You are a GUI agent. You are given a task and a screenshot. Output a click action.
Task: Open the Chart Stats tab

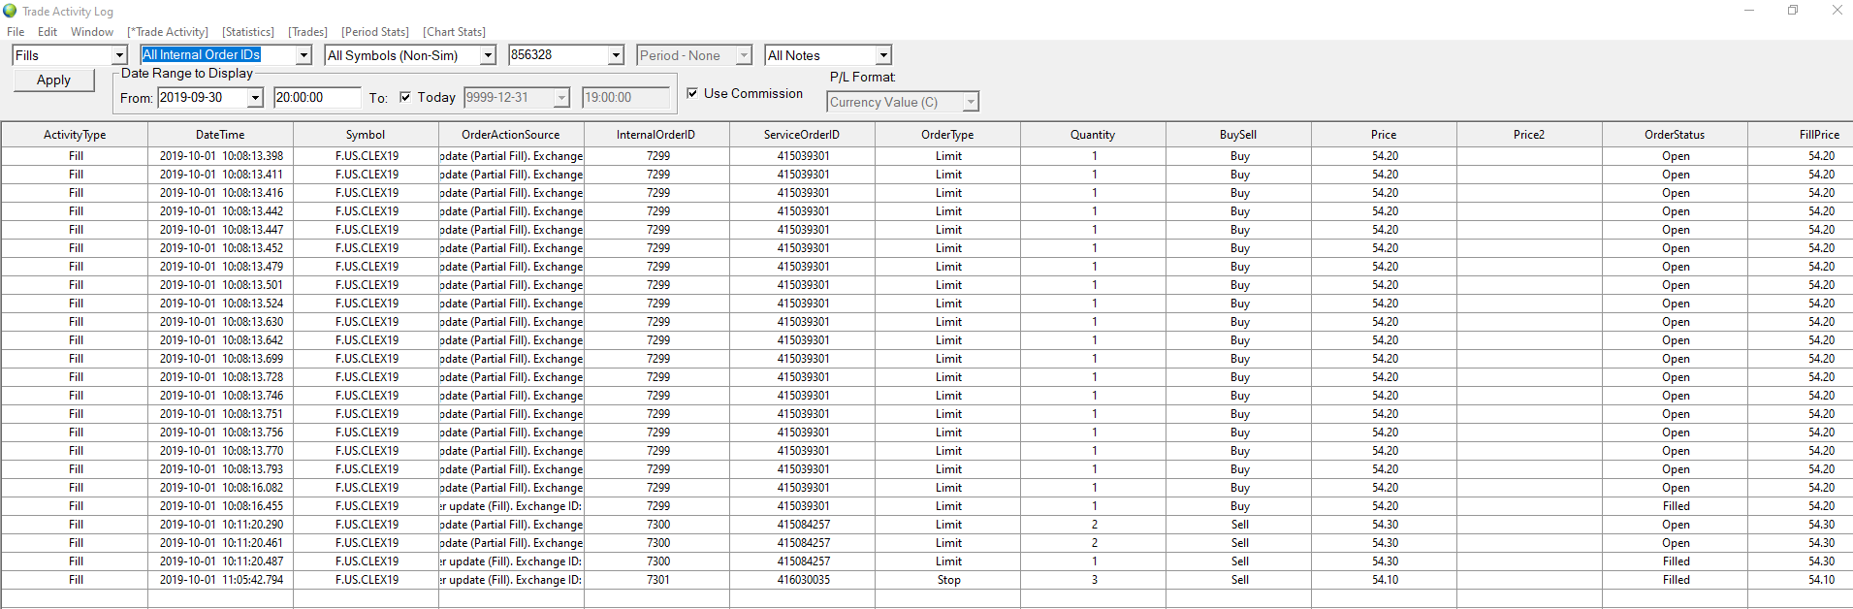pos(454,32)
